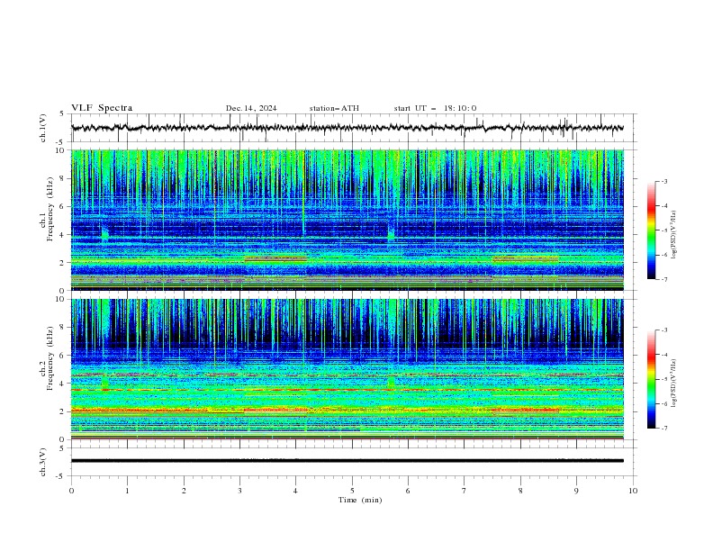Screen dimensions: 713x551
Task: Click the time axis tick label "7"
Action: (x=465, y=491)
